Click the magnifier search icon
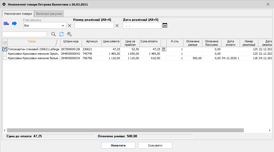 point(53,34)
